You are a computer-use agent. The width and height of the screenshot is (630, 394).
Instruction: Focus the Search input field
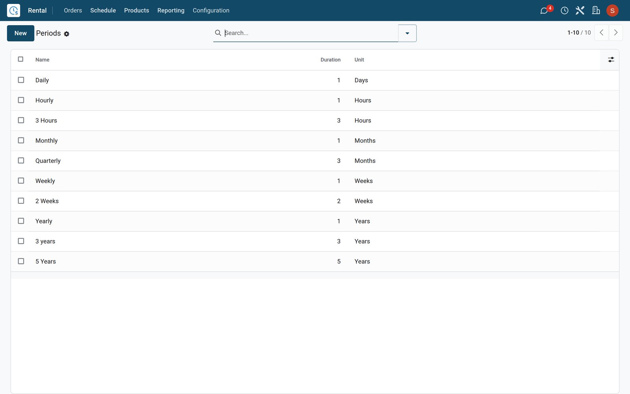(x=310, y=33)
